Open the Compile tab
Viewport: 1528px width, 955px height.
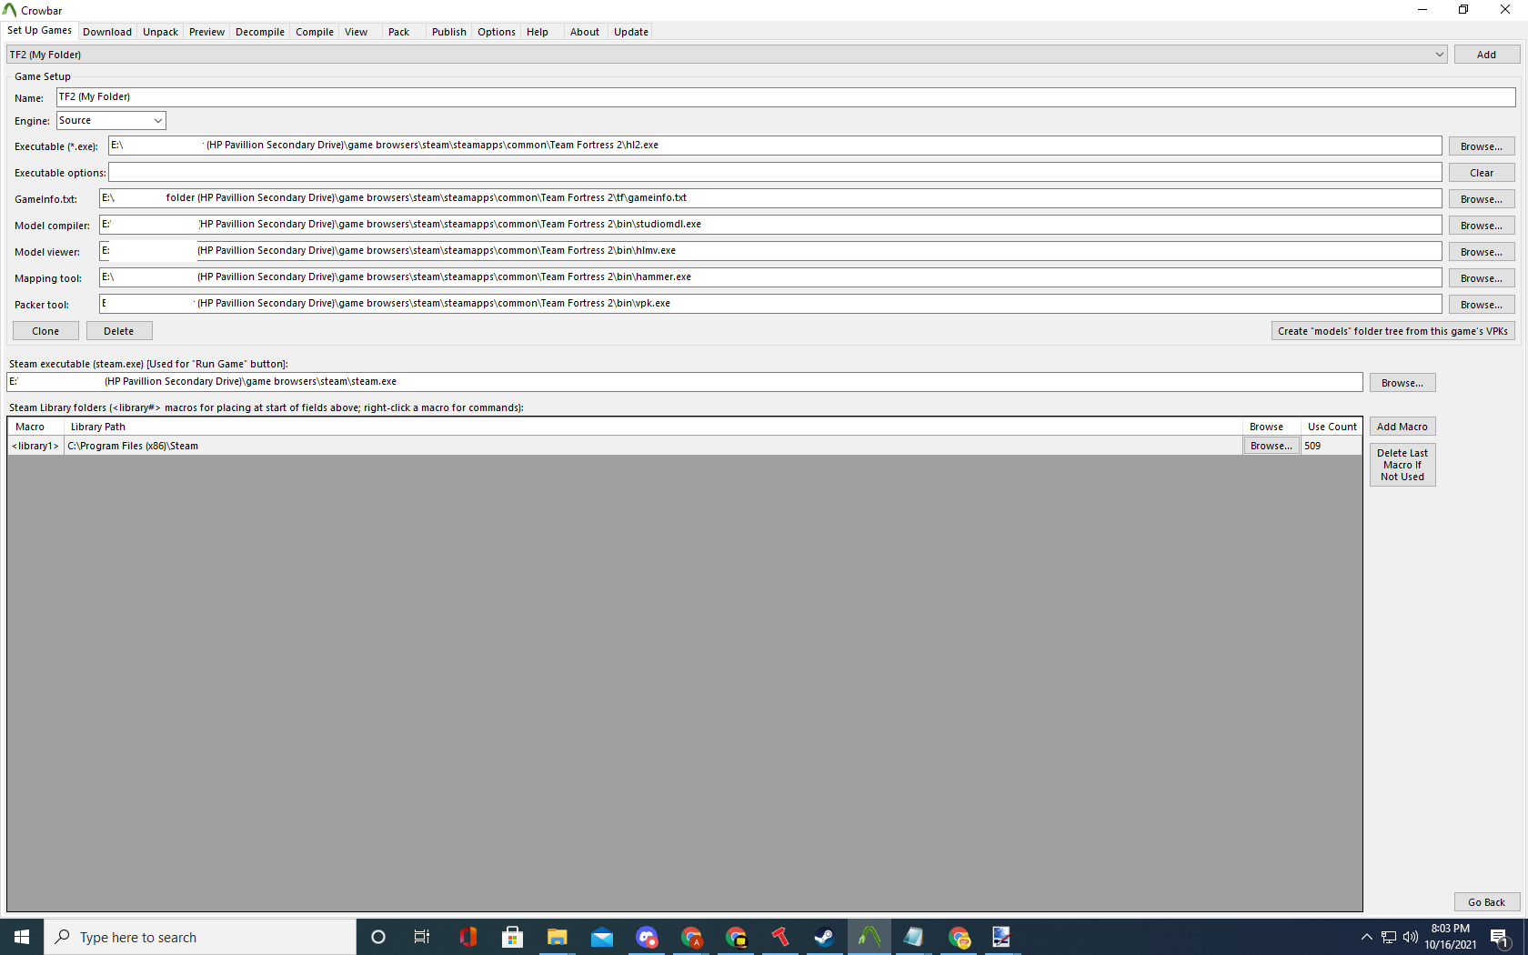click(315, 32)
